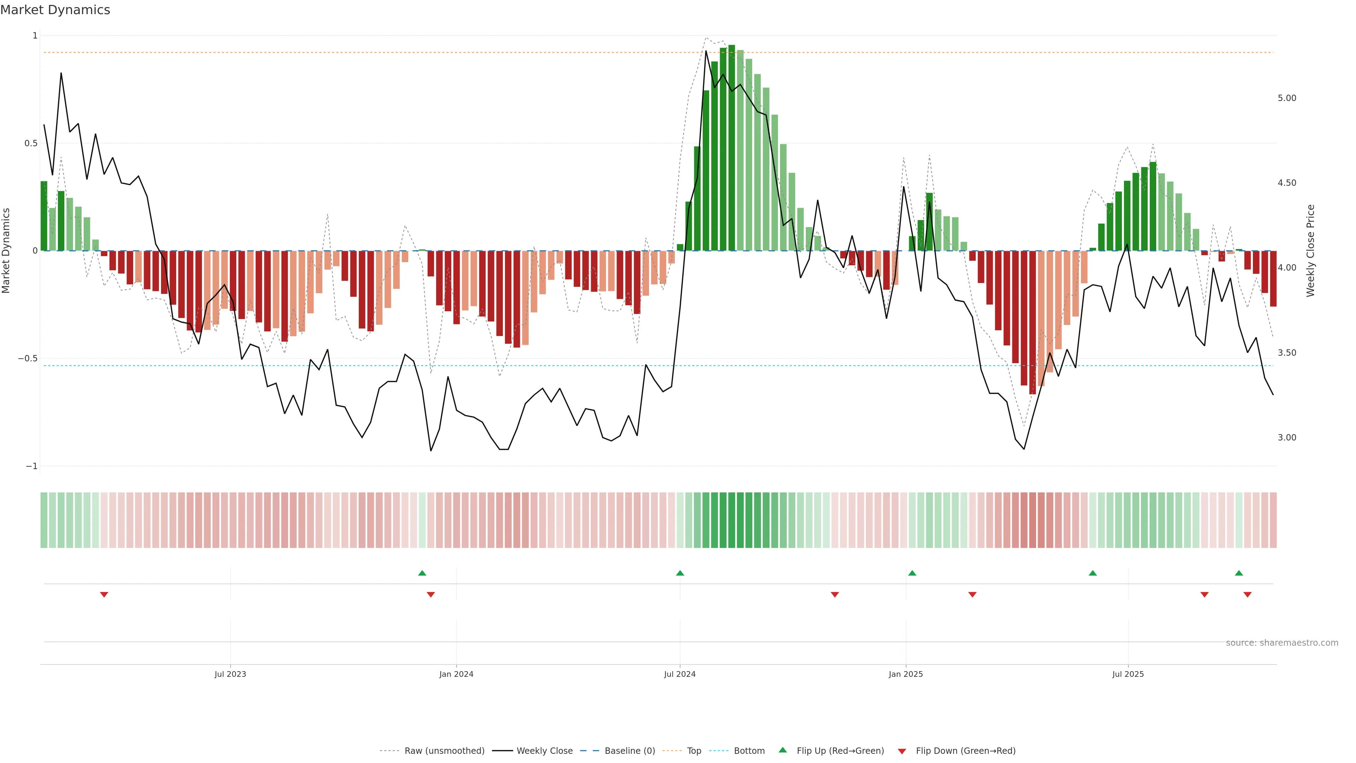This screenshot has height=763, width=1356.
Task: Select rightmost red Flip Down marker
Action: [1247, 595]
